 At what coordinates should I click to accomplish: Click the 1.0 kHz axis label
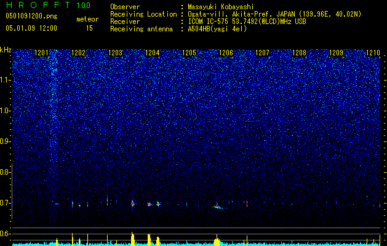click(x=6, y=111)
